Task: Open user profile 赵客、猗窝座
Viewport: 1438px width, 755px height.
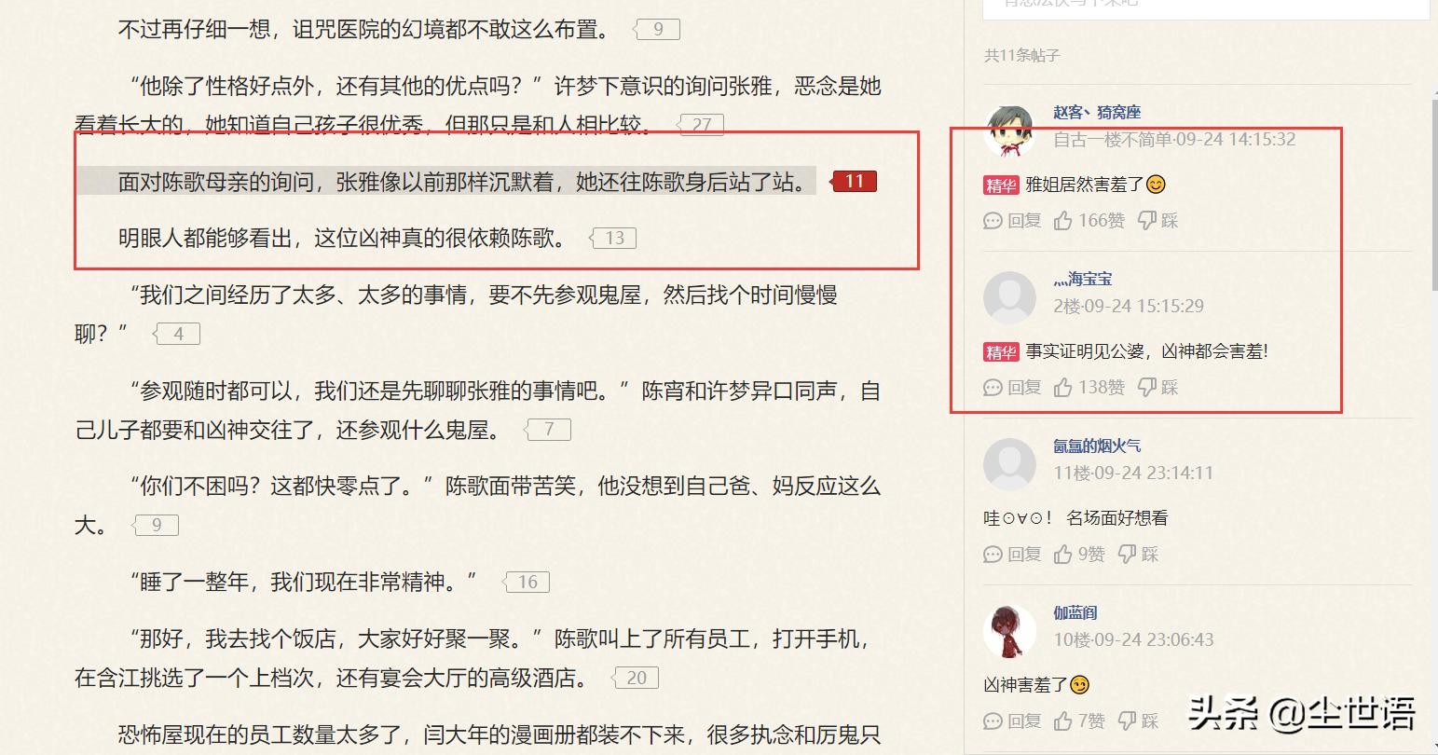Action: (x=1097, y=112)
